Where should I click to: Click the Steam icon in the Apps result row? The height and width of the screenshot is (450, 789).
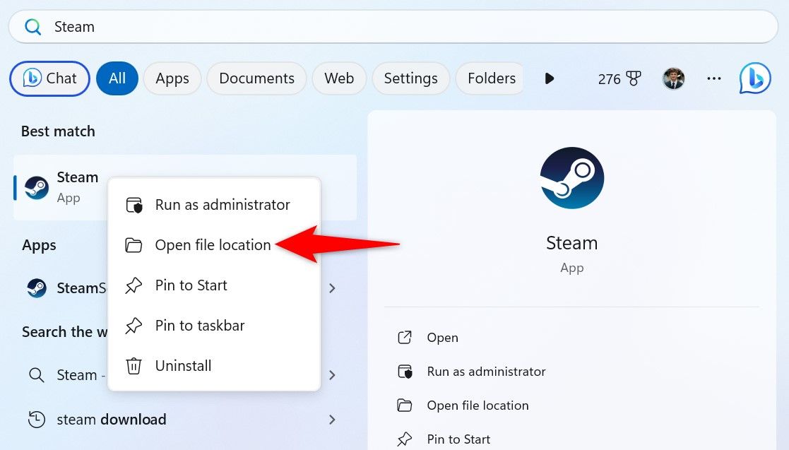tap(37, 288)
